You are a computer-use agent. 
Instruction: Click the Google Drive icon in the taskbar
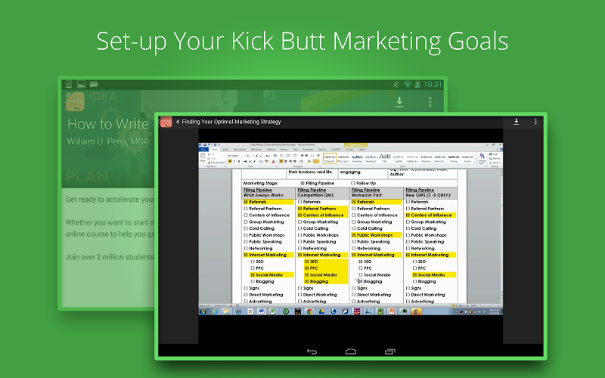click(321, 311)
